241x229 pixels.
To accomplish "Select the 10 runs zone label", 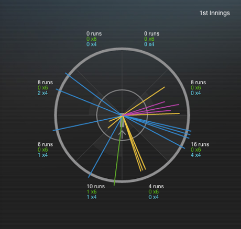I will pyautogui.click(x=96, y=186).
